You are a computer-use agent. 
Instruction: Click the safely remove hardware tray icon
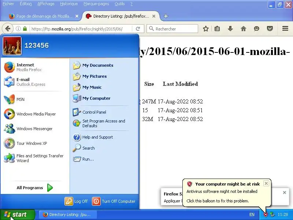pyautogui.click(x=272, y=214)
